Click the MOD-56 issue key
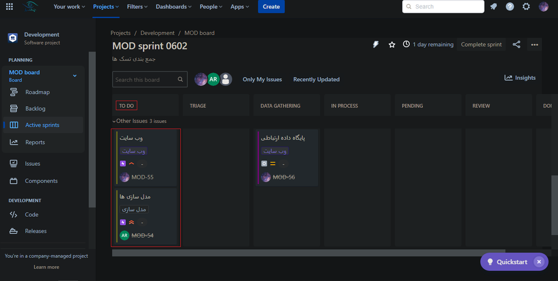This screenshot has height=281, width=558. pyautogui.click(x=284, y=177)
